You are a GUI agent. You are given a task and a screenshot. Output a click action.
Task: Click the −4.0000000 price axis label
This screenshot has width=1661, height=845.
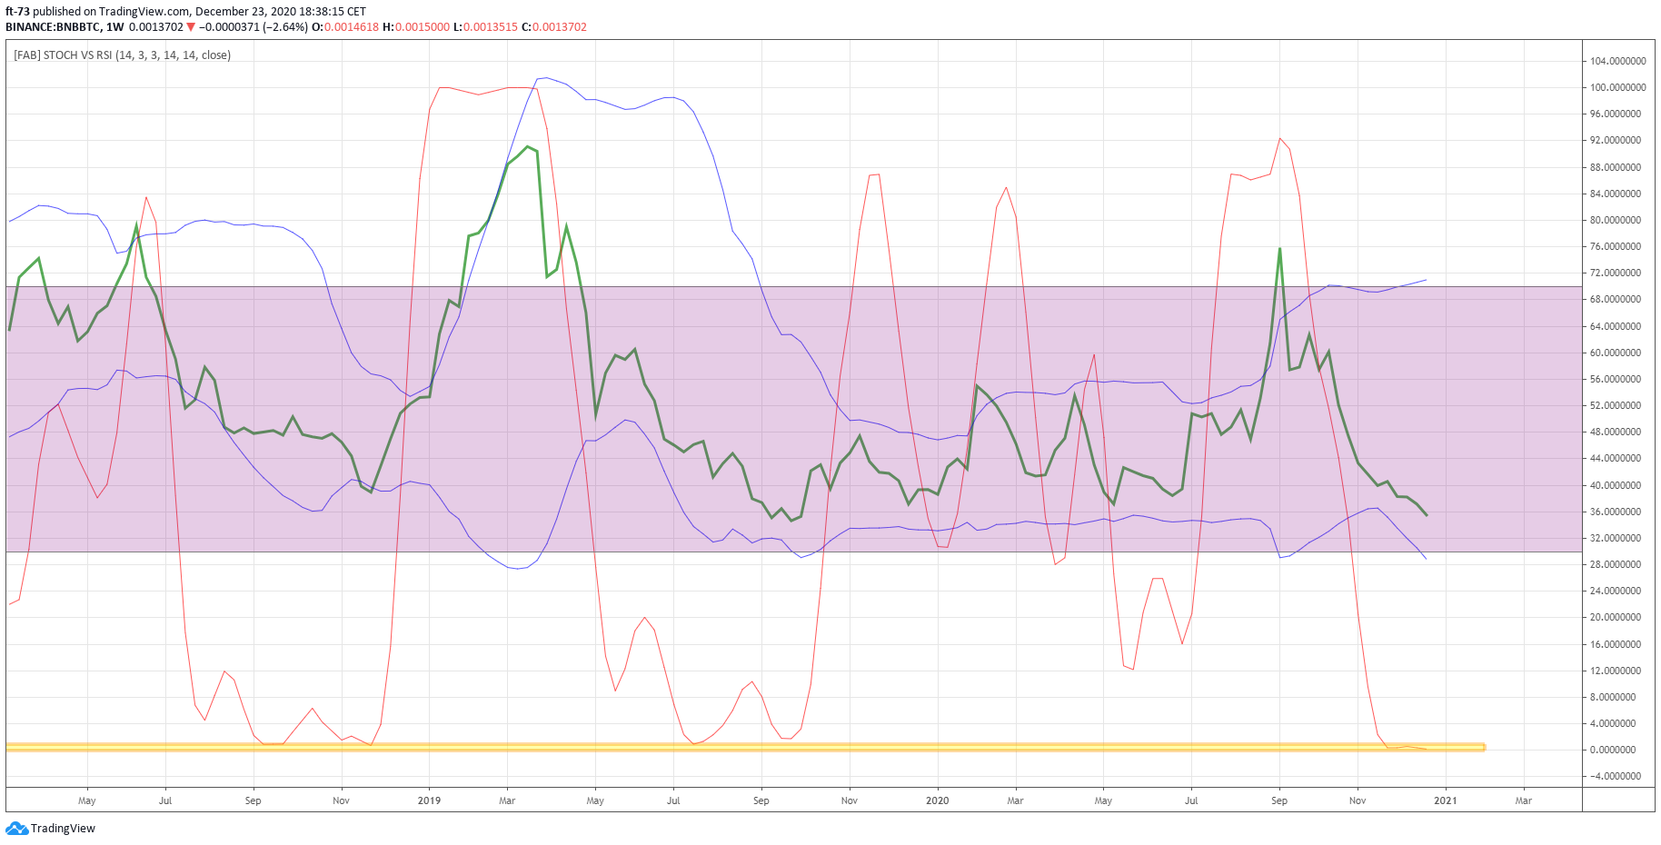1617,776
